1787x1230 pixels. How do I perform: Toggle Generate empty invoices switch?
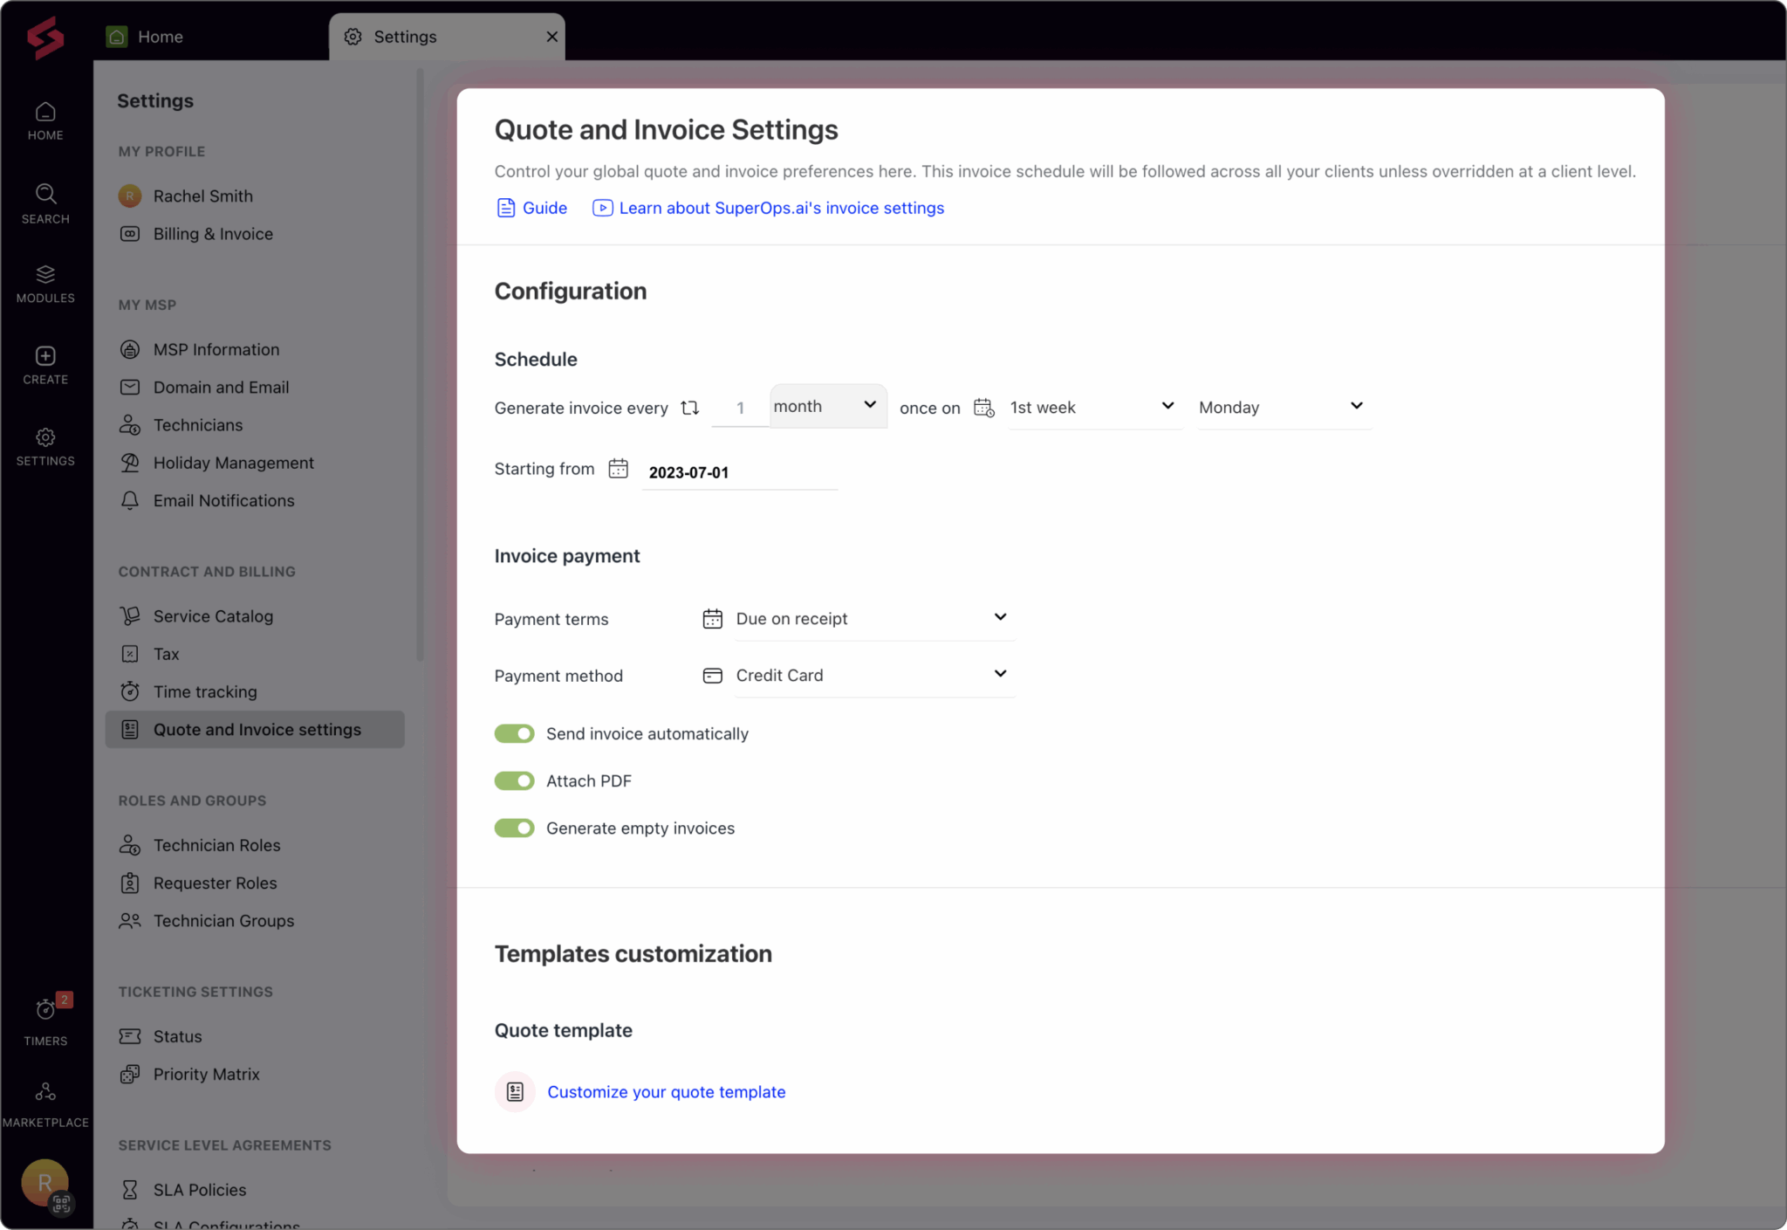(x=515, y=828)
